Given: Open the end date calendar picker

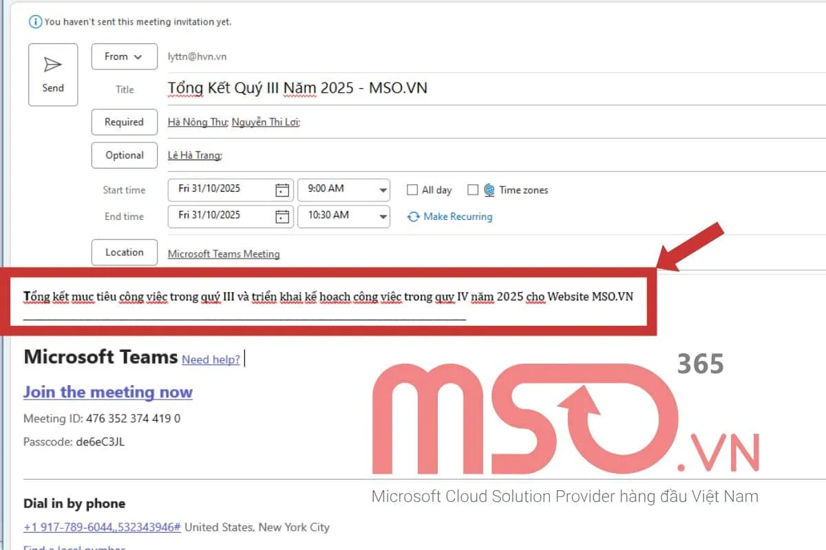Looking at the screenshot, I should [x=283, y=217].
